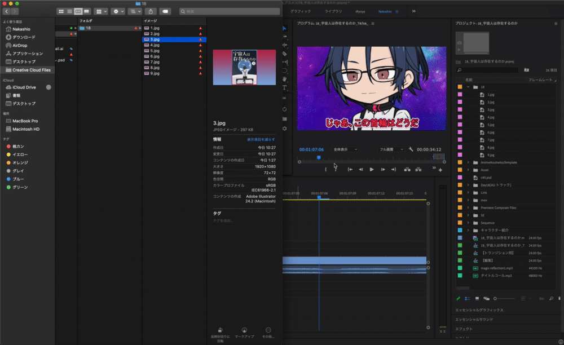Image resolution: width=564 pixels, height=345 pixels.
Task: Open the エフェクト panel
Action: [x=464, y=329]
